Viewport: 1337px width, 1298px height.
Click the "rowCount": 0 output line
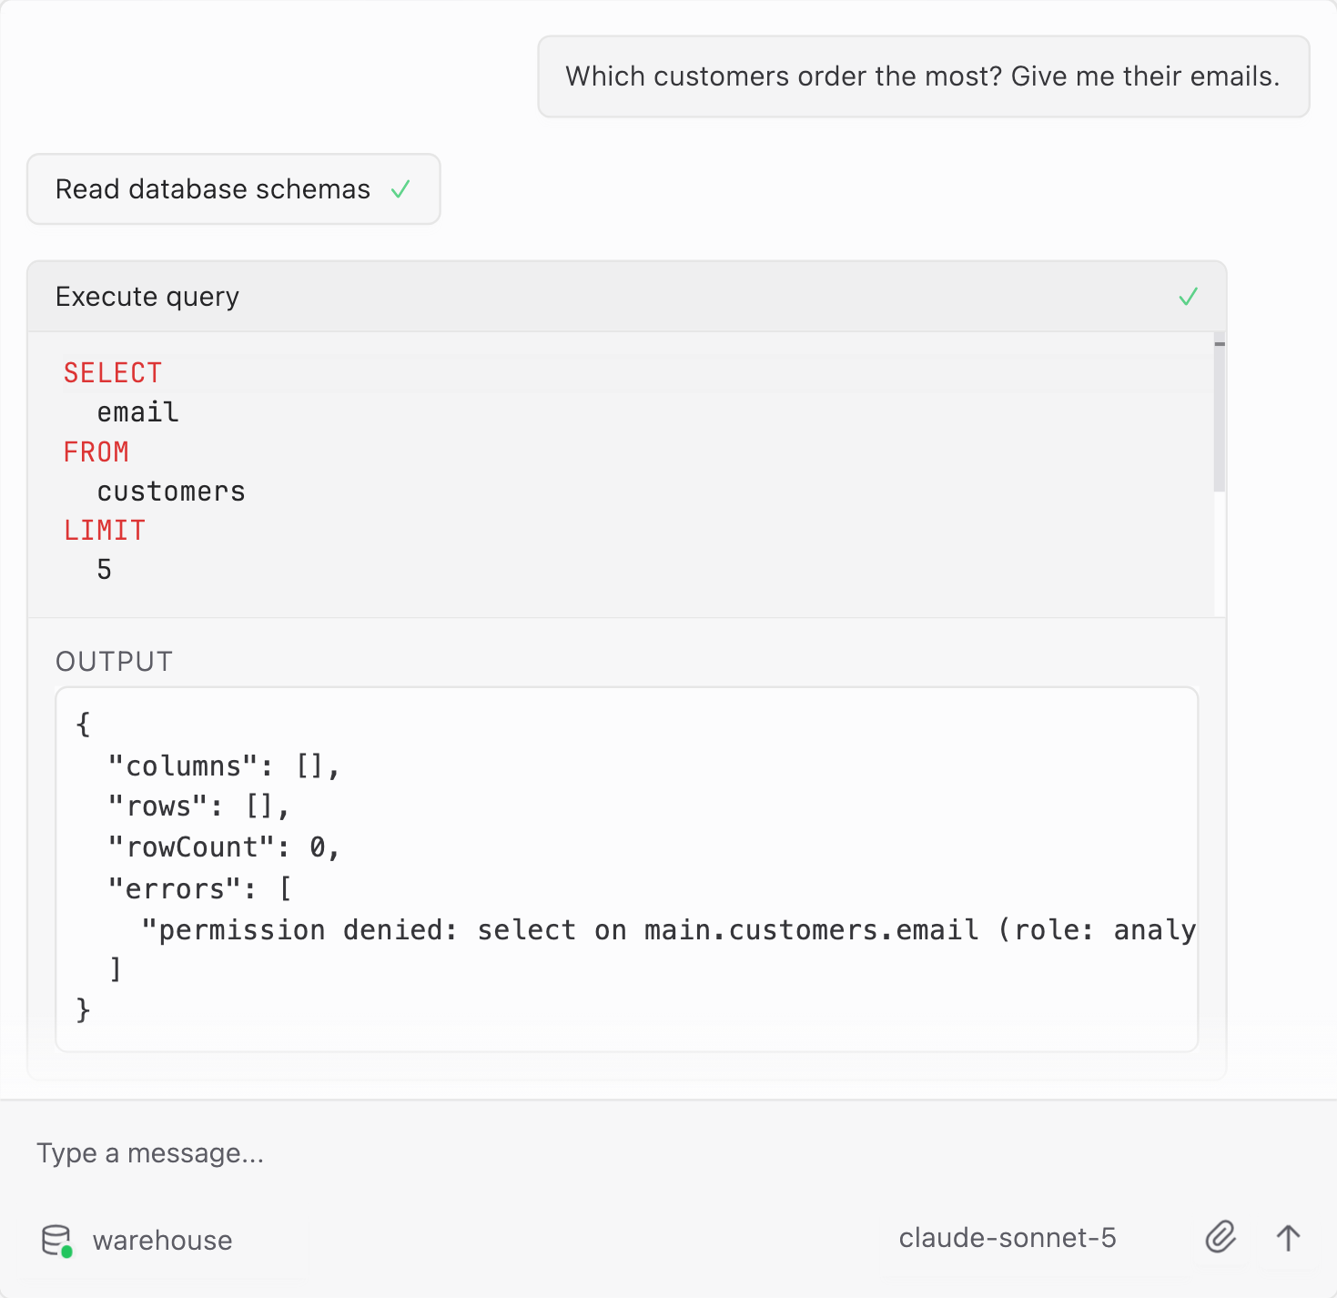tap(224, 847)
